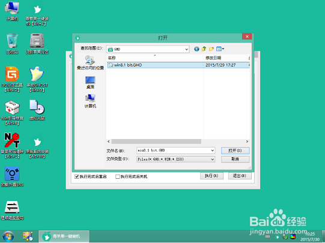Click the 打开(O) button
This screenshot has width=325, height=243.
pos(235,151)
